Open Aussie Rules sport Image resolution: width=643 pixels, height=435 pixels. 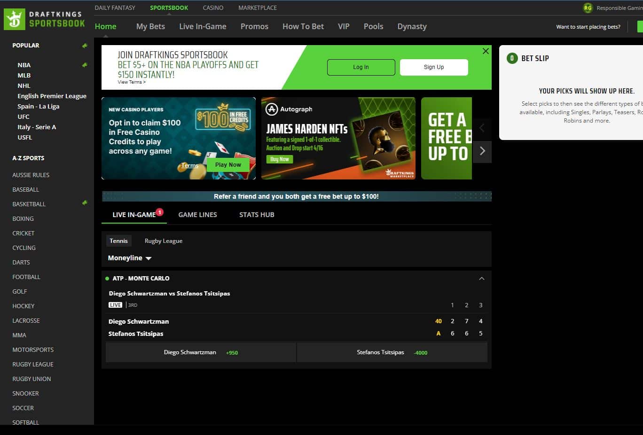[x=31, y=175]
